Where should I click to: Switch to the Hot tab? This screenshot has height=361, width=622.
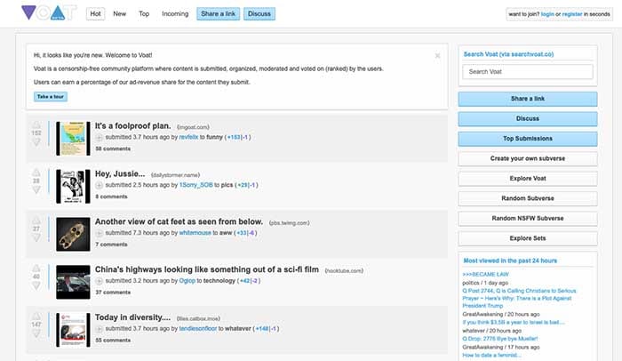click(96, 13)
